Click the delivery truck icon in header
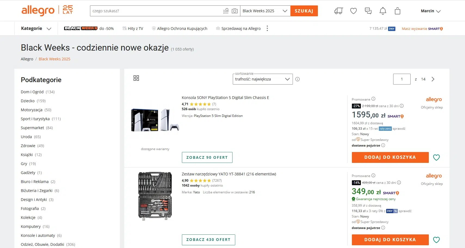 (339, 11)
